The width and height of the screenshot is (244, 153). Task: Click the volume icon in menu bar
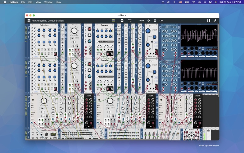[x=169, y=2]
